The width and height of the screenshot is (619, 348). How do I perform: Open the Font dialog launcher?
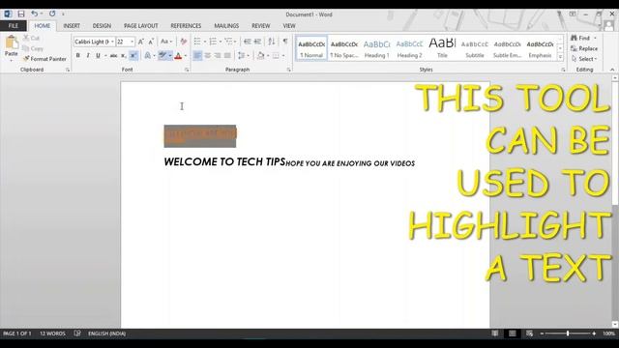click(187, 70)
